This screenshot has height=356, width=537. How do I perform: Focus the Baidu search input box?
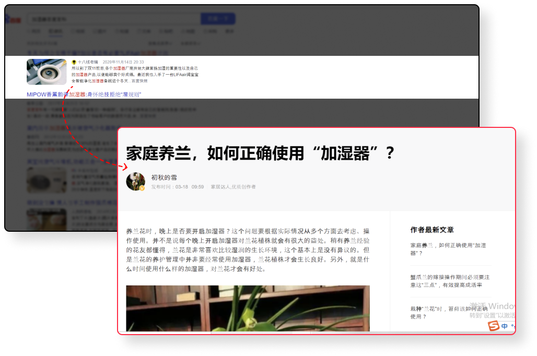[x=114, y=19]
